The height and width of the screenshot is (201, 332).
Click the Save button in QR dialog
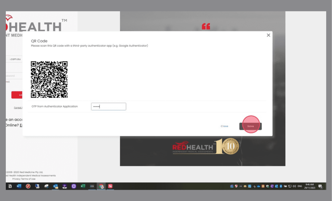tap(250, 126)
